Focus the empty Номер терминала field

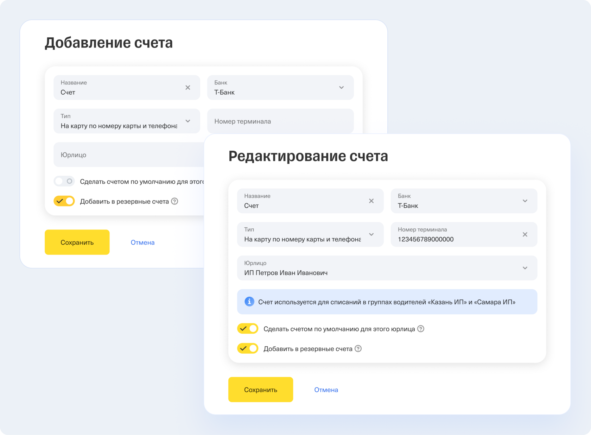280,121
